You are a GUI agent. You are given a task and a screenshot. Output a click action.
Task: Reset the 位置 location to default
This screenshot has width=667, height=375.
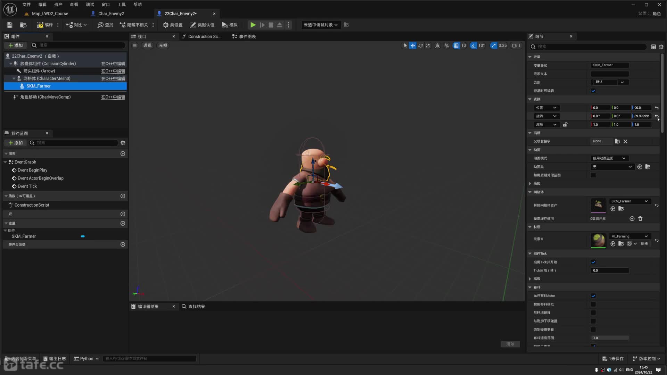click(x=657, y=108)
